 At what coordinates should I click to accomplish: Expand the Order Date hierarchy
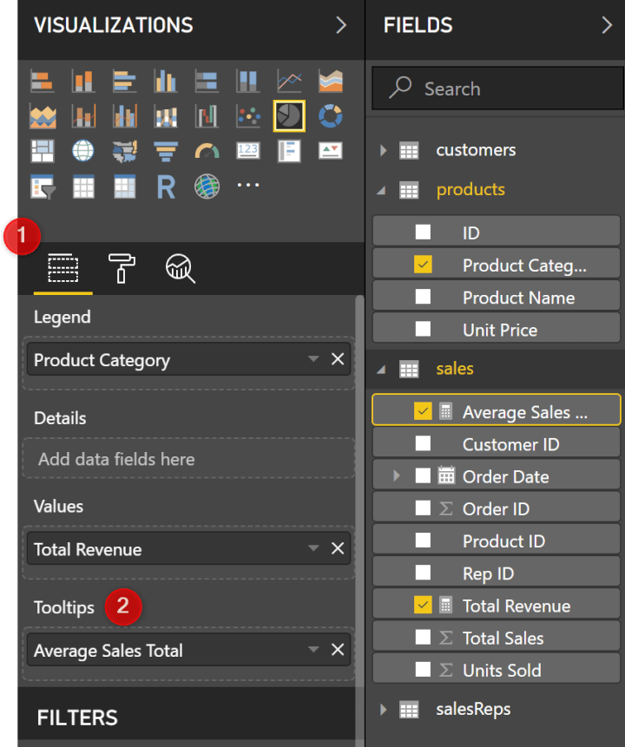click(x=398, y=476)
